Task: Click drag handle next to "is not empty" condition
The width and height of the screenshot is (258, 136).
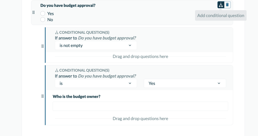Action: tap(43, 46)
